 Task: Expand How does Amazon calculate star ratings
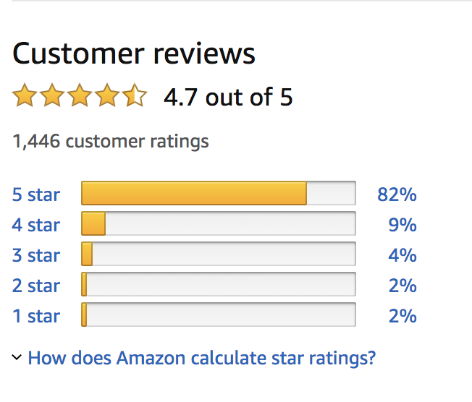(x=202, y=358)
